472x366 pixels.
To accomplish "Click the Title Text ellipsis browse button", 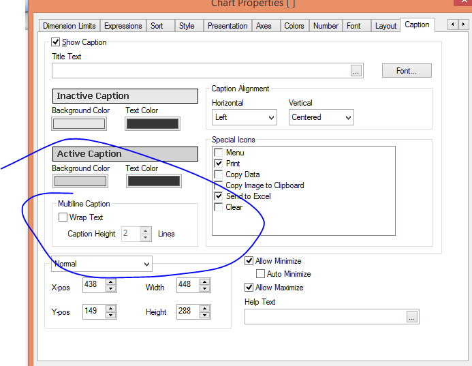I will (356, 70).
